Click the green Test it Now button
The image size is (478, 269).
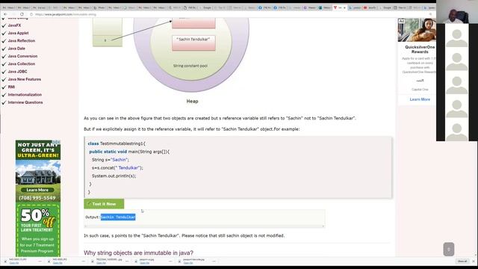click(x=104, y=204)
